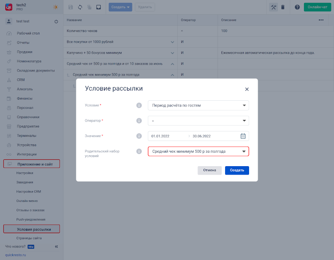The height and width of the screenshot is (260, 334).
Task: Collapse Средний чек от 500 р row
Action: click(173, 64)
